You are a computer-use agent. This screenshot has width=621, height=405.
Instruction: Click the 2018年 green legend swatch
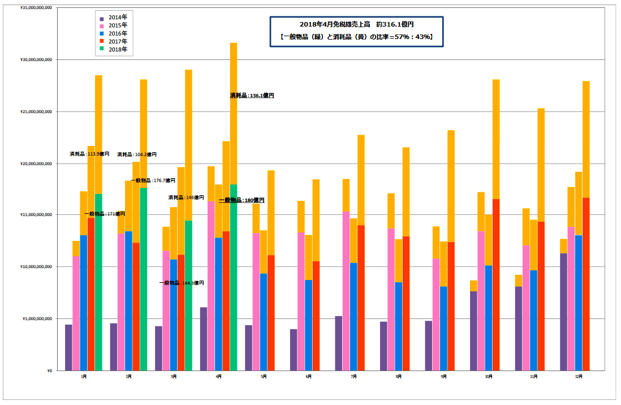tap(102, 49)
